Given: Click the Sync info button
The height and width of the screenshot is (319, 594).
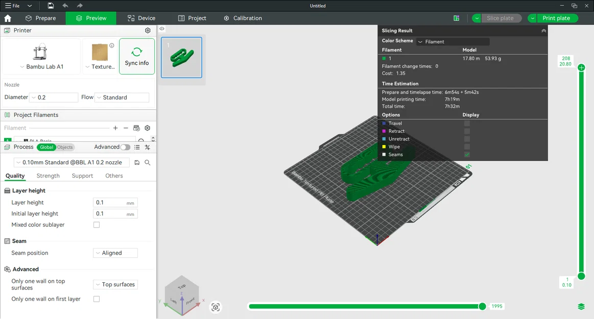Looking at the screenshot, I should [x=137, y=56].
